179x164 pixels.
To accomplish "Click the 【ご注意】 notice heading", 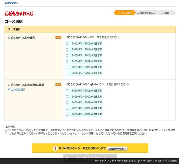I will coord(10,127).
